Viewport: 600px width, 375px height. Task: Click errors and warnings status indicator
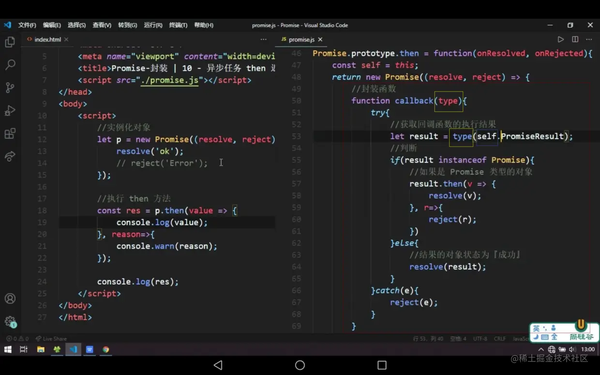tap(17, 339)
